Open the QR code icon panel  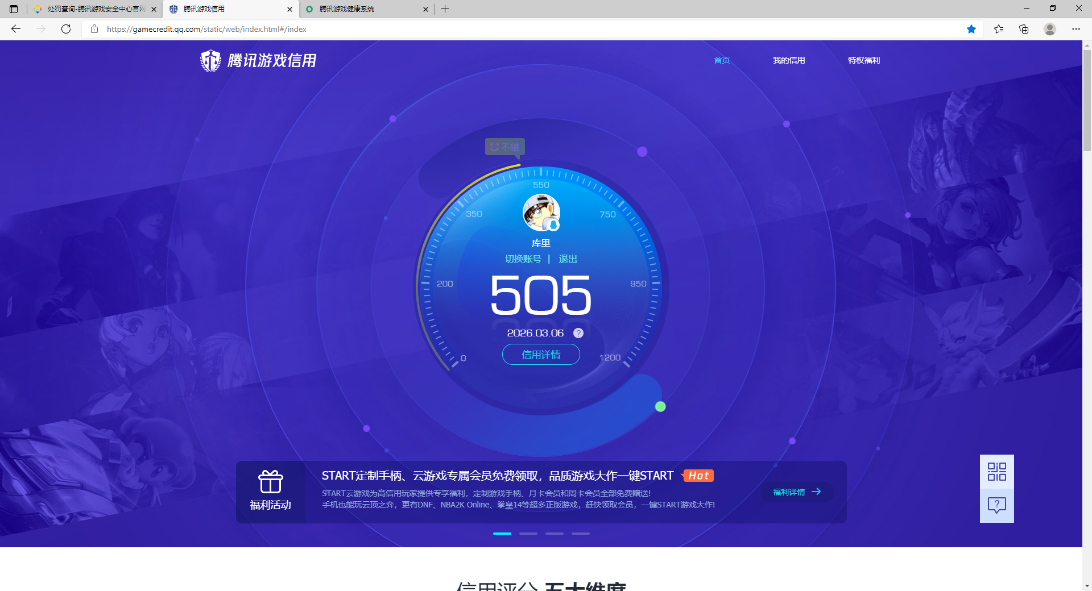[x=996, y=472]
